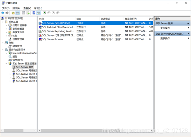Toggle the Show/Hide Console Tree icon
The height and width of the screenshot is (137, 191).
(x=18, y=13)
